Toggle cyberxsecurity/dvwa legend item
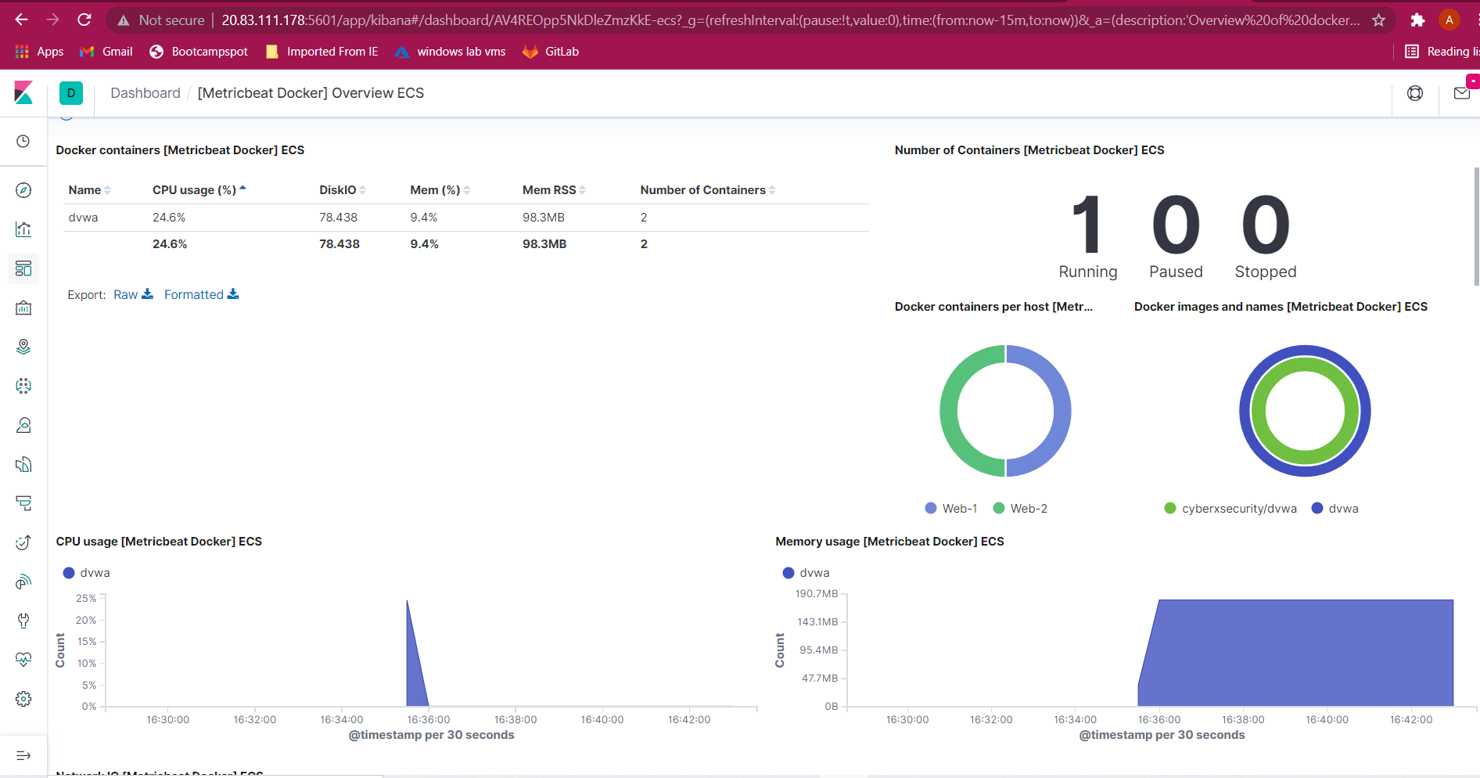 point(1230,508)
